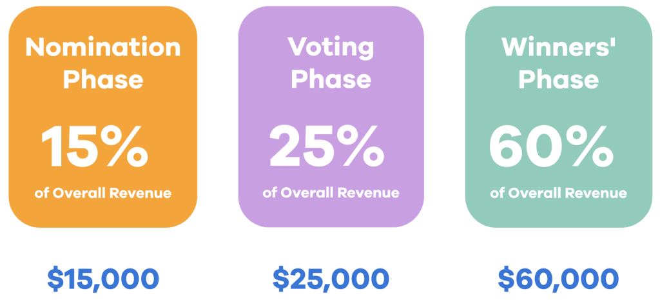The height and width of the screenshot is (300, 660).
Task: Click "of Overall Revenue" under 25%
Action: (331, 193)
